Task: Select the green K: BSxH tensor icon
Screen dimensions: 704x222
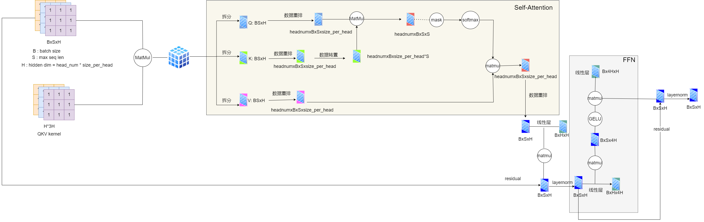Action: click(x=243, y=58)
